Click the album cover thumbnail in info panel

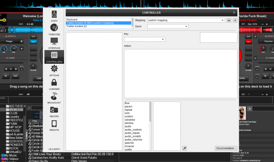tap(242, 113)
